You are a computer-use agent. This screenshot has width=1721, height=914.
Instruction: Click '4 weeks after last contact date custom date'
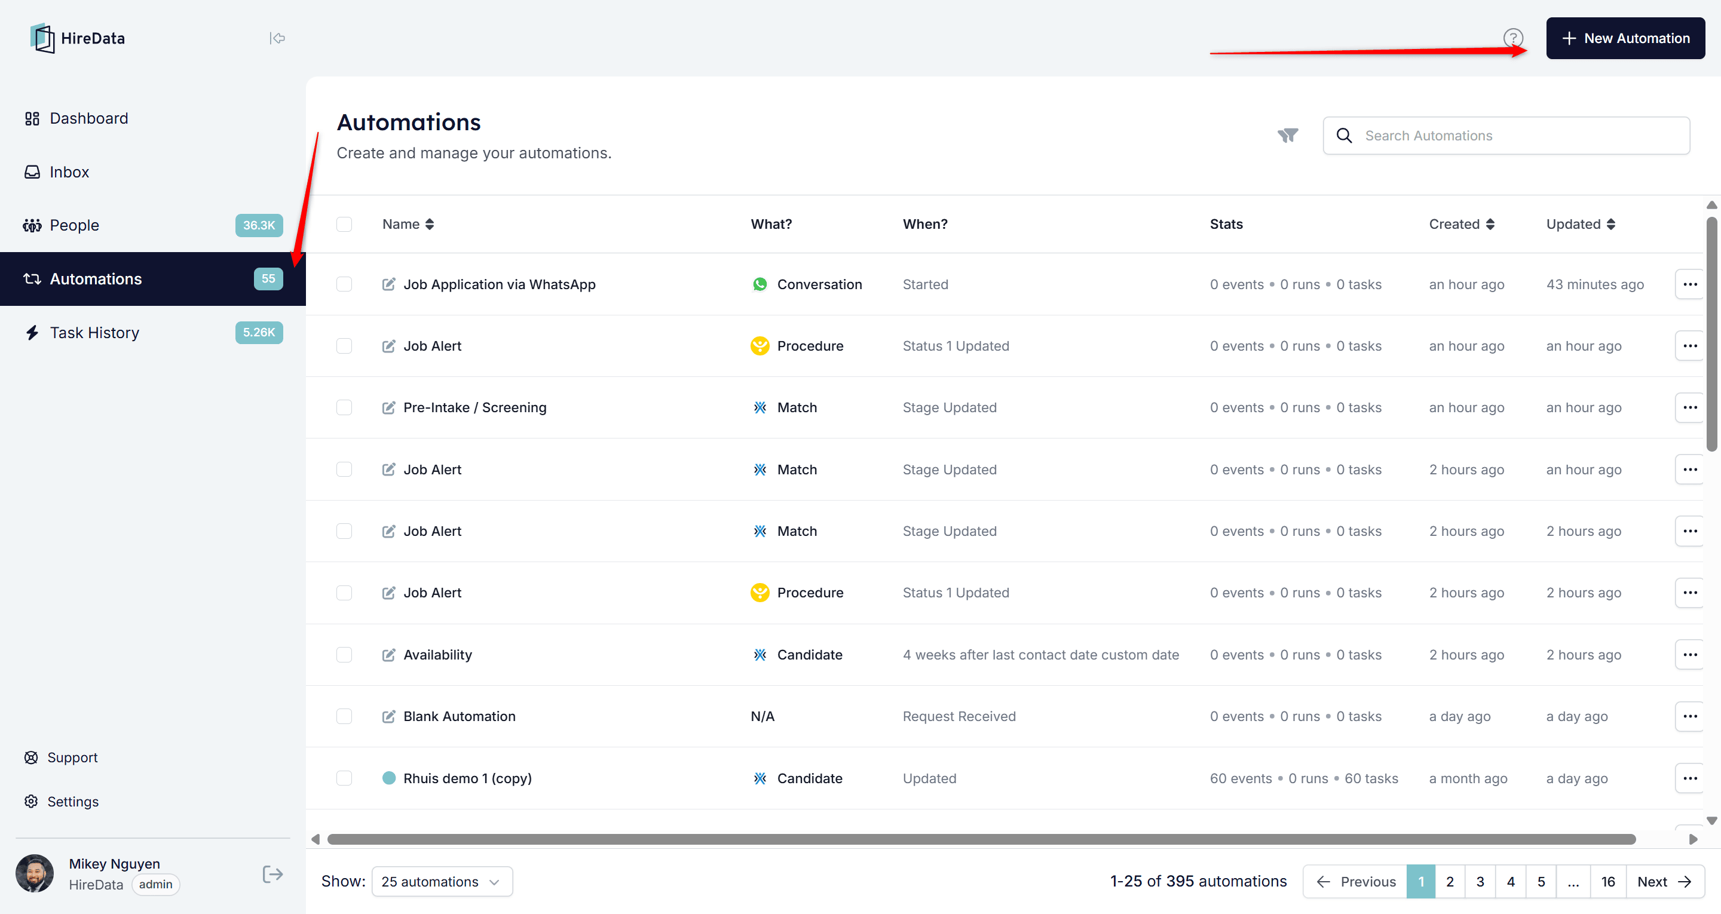[x=1040, y=655]
